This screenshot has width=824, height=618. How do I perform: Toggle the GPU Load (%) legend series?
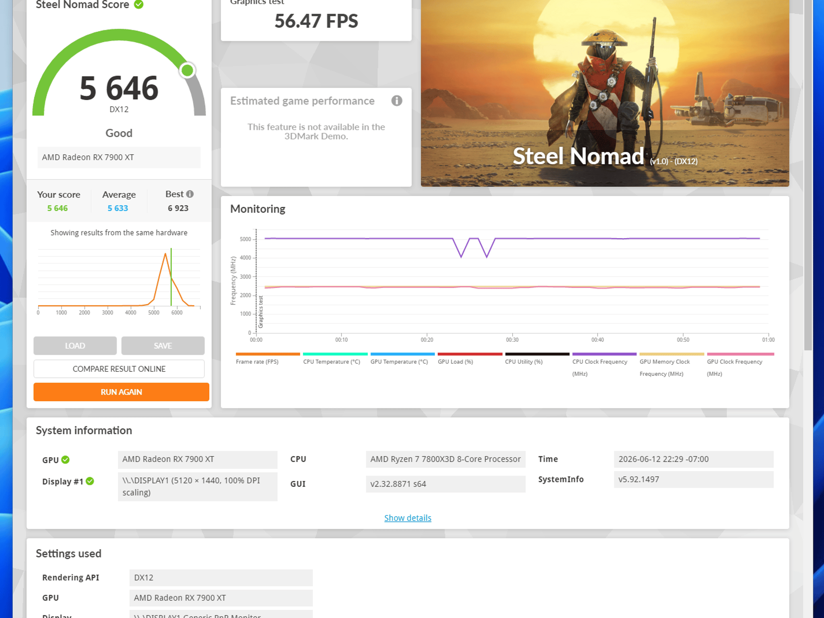(470, 359)
